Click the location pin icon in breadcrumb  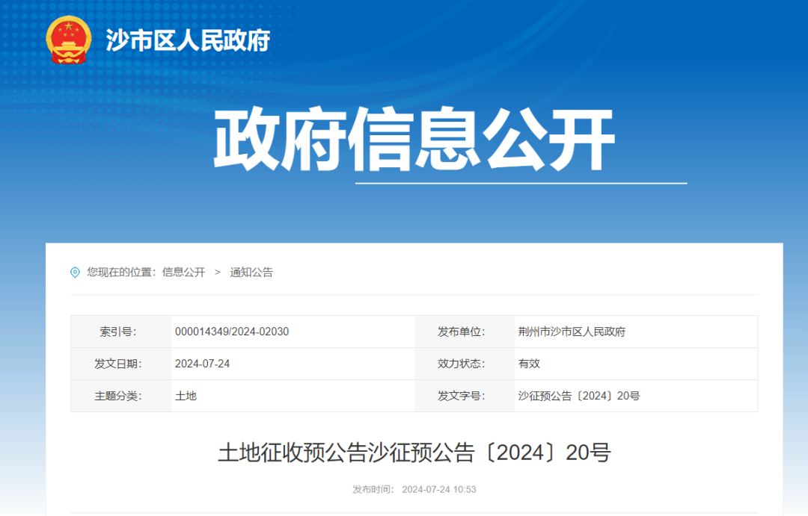pos(75,272)
